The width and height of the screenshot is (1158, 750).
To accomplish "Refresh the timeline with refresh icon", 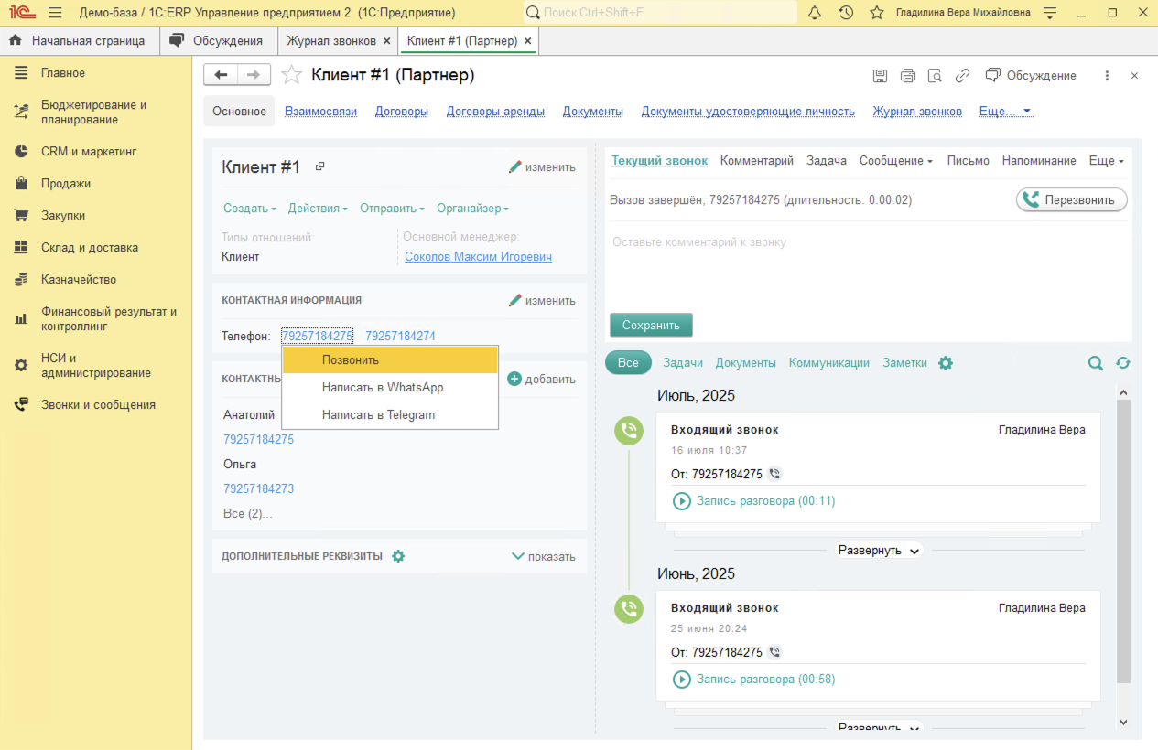I will point(1123,363).
